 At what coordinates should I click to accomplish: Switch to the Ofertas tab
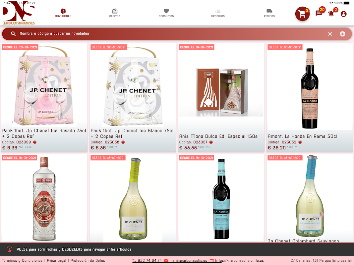click(x=115, y=13)
